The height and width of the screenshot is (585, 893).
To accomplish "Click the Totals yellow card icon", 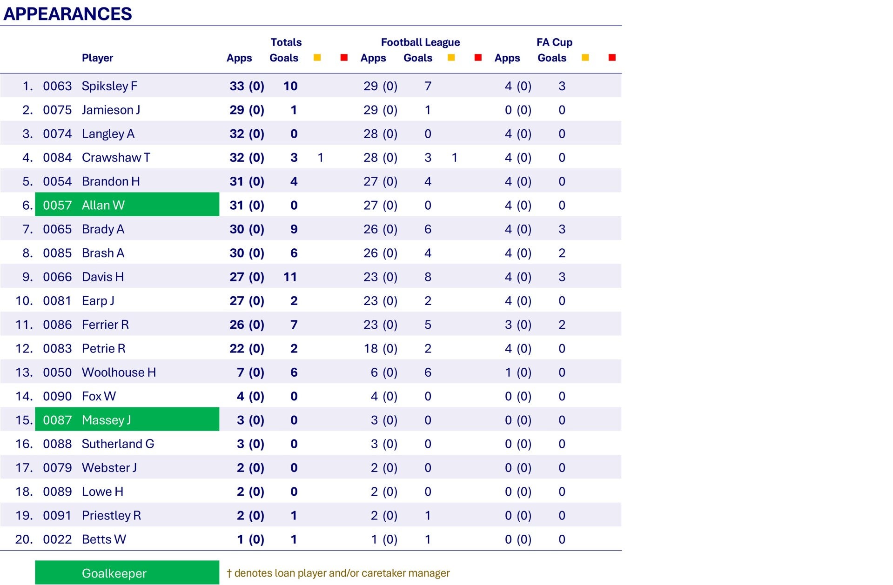I will [x=317, y=58].
